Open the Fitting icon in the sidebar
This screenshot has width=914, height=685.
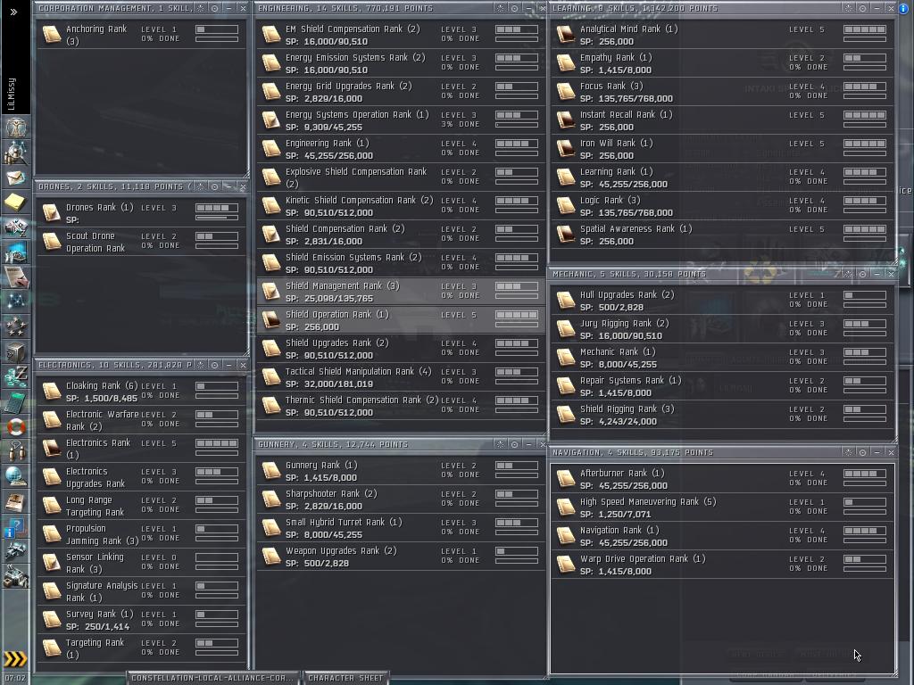click(x=16, y=227)
